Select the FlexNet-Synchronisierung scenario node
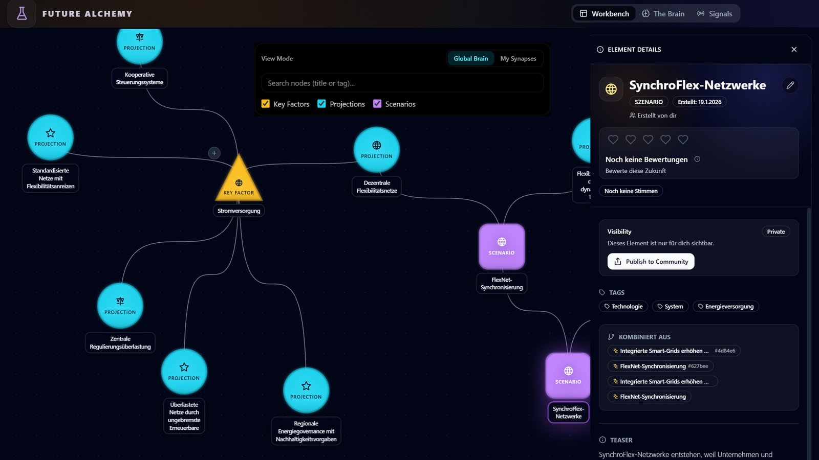The width and height of the screenshot is (819, 460). [x=501, y=246]
